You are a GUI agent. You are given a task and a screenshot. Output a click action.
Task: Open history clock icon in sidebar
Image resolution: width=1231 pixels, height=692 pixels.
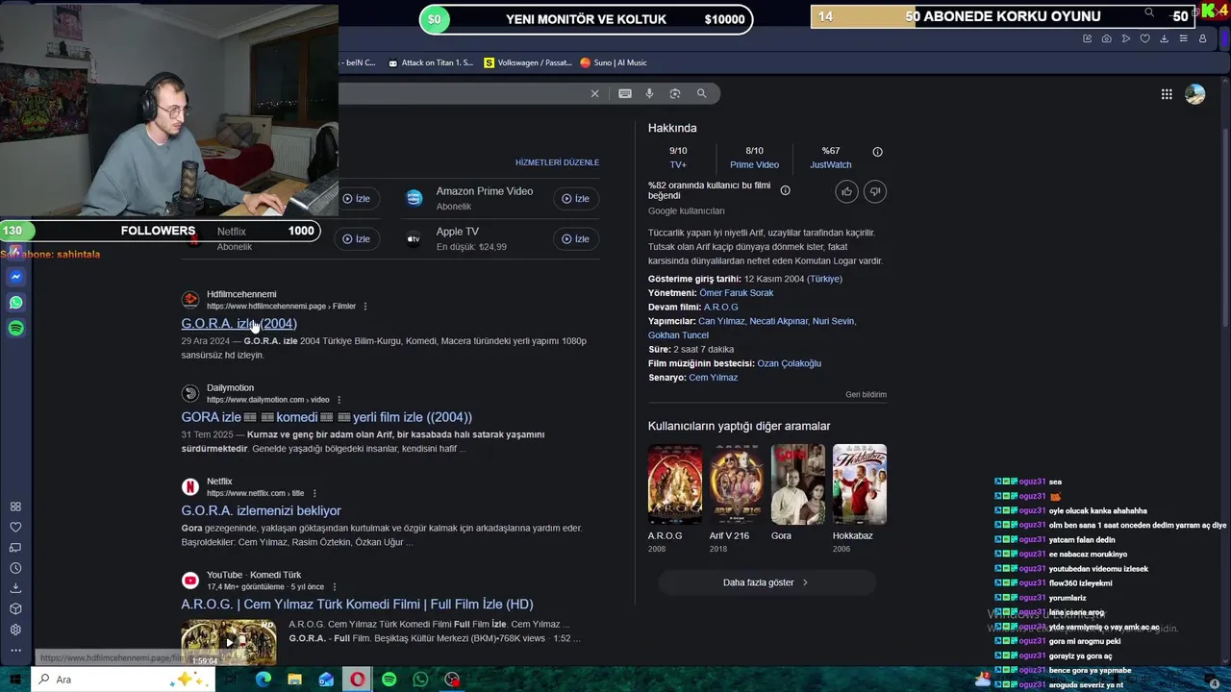[x=15, y=568]
